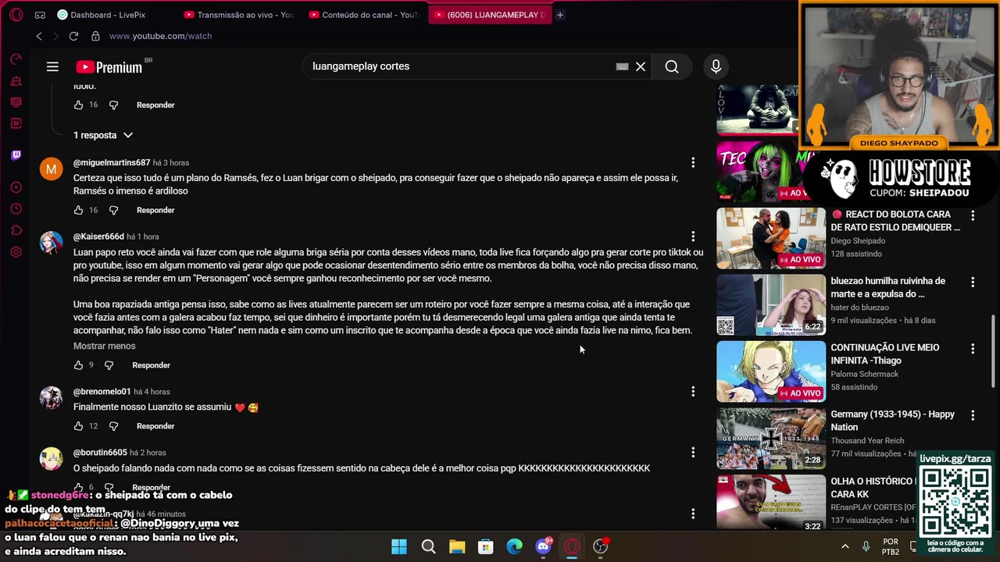Click the www.youtube.com/watch address bar
Viewport: 1000px width, 562px height.
160,36
